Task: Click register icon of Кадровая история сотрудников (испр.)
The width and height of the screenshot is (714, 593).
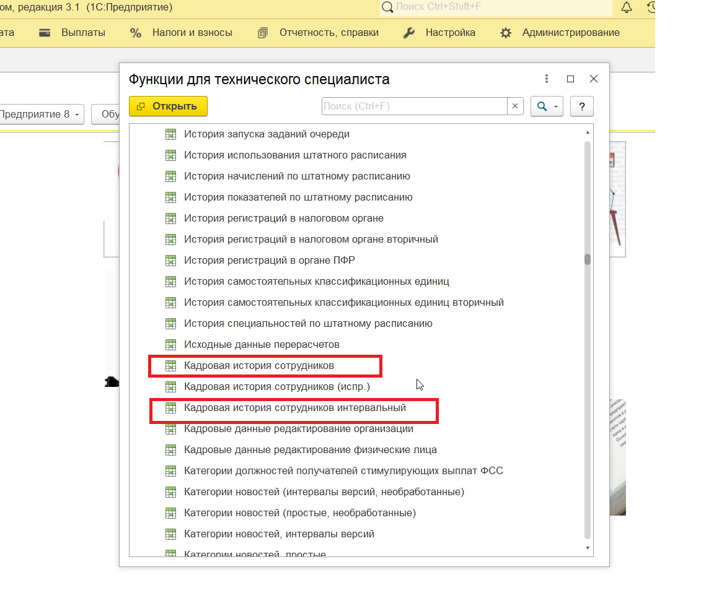Action: 171,386
